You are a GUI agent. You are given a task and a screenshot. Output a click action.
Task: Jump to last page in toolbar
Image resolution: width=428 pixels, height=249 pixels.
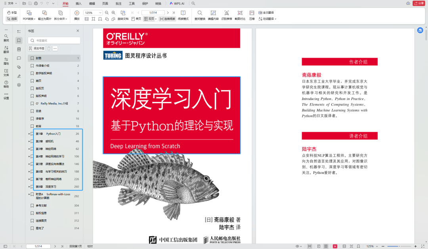tap(174, 13)
